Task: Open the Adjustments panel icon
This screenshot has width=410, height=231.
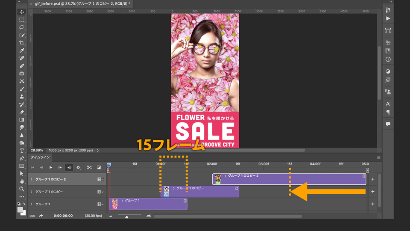Action: [388, 71]
